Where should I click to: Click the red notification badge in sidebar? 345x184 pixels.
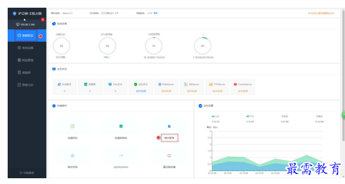coord(43,20)
